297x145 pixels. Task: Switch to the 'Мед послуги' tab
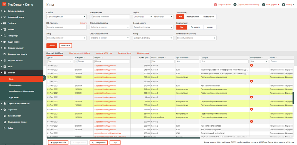click(x=80, y=53)
